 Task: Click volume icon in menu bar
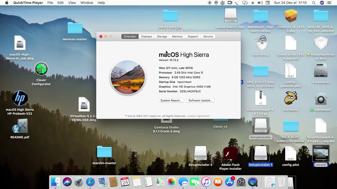pyautogui.click(x=260, y=3)
